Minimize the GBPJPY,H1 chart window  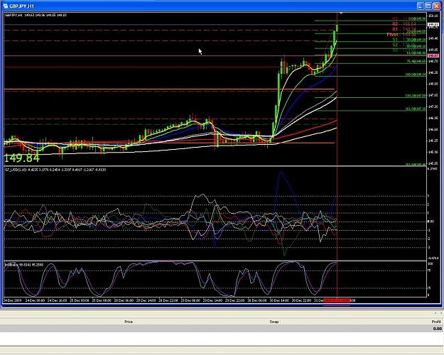pyautogui.click(x=421, y=6)
